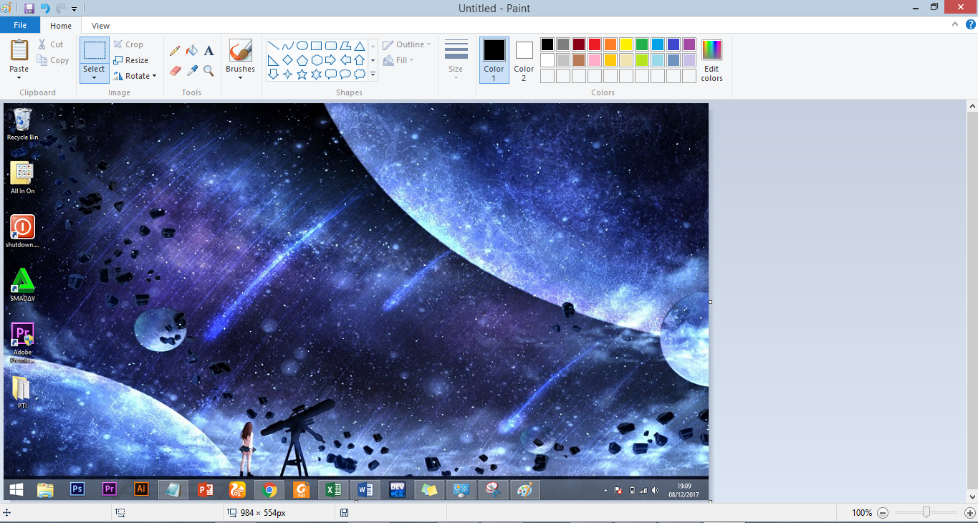Pick the Oval shape
This screenshot has width=978, height=523.
point(302,46)
